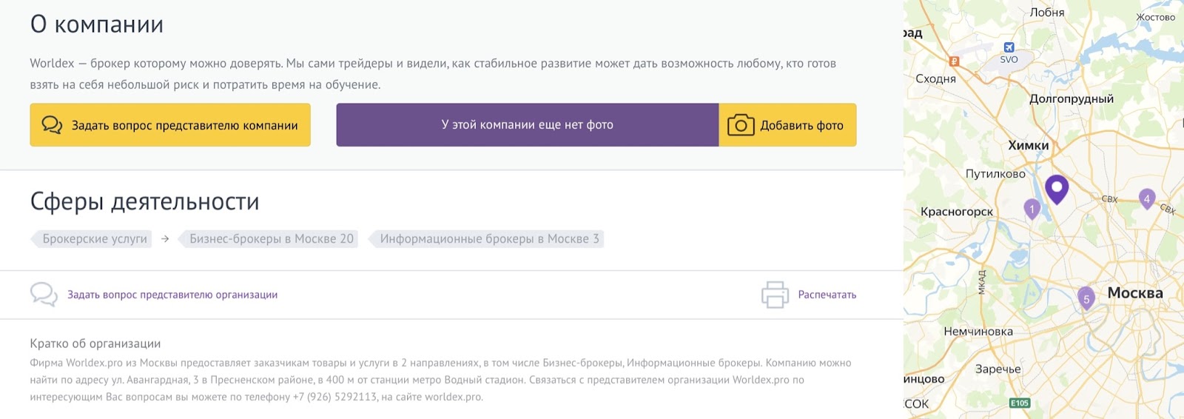
Task: Select map marker number 4
Action: (1147, 200)
